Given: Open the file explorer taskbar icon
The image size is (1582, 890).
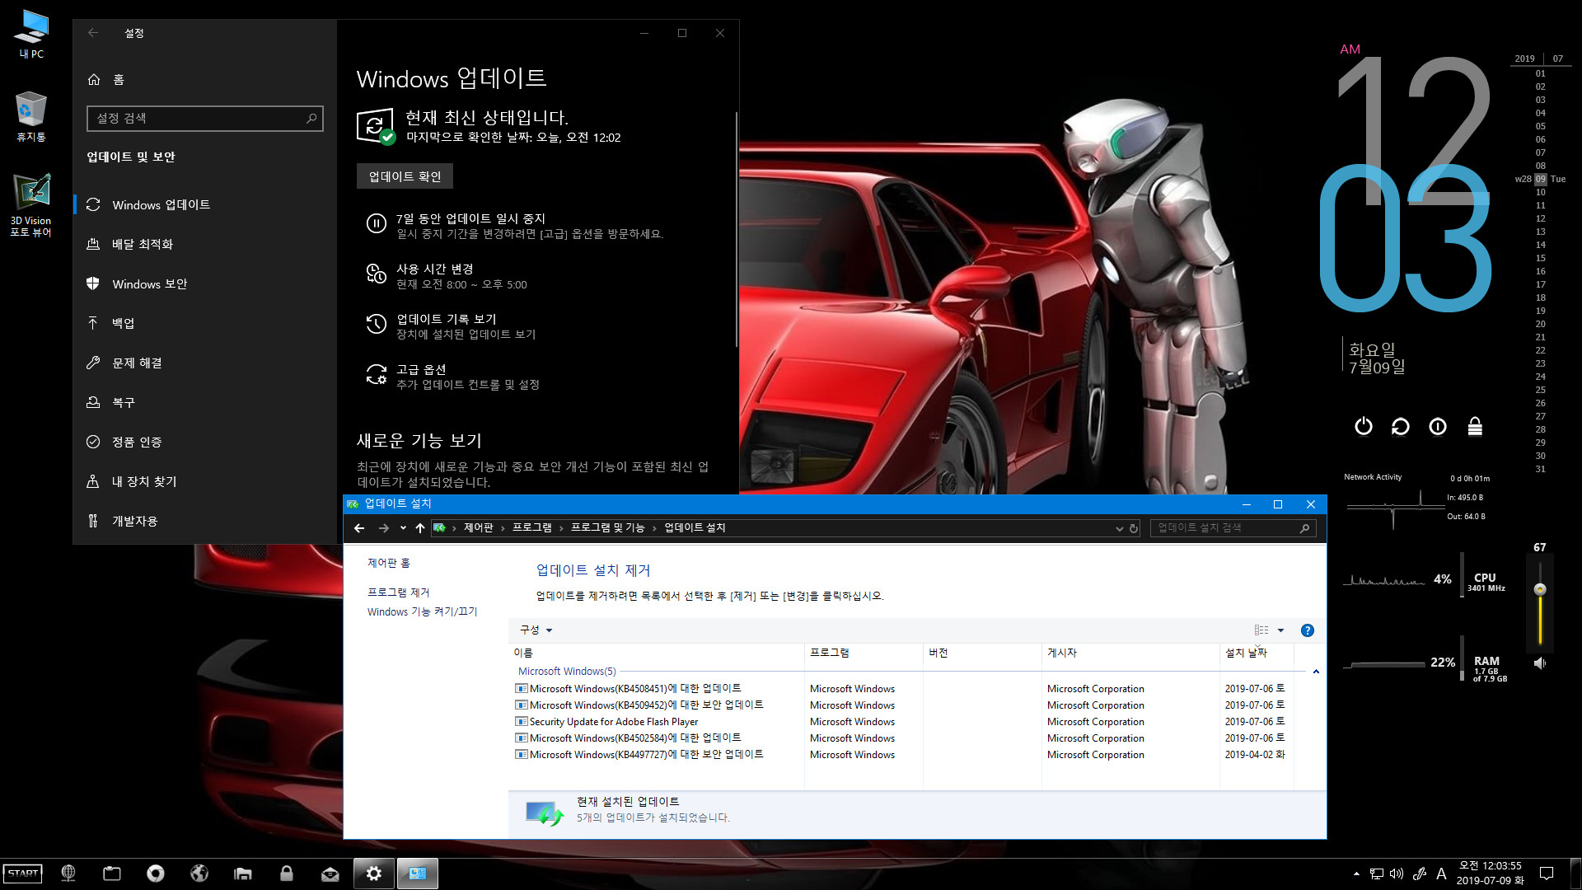Looking at the screenshot, I should [243, 874].
